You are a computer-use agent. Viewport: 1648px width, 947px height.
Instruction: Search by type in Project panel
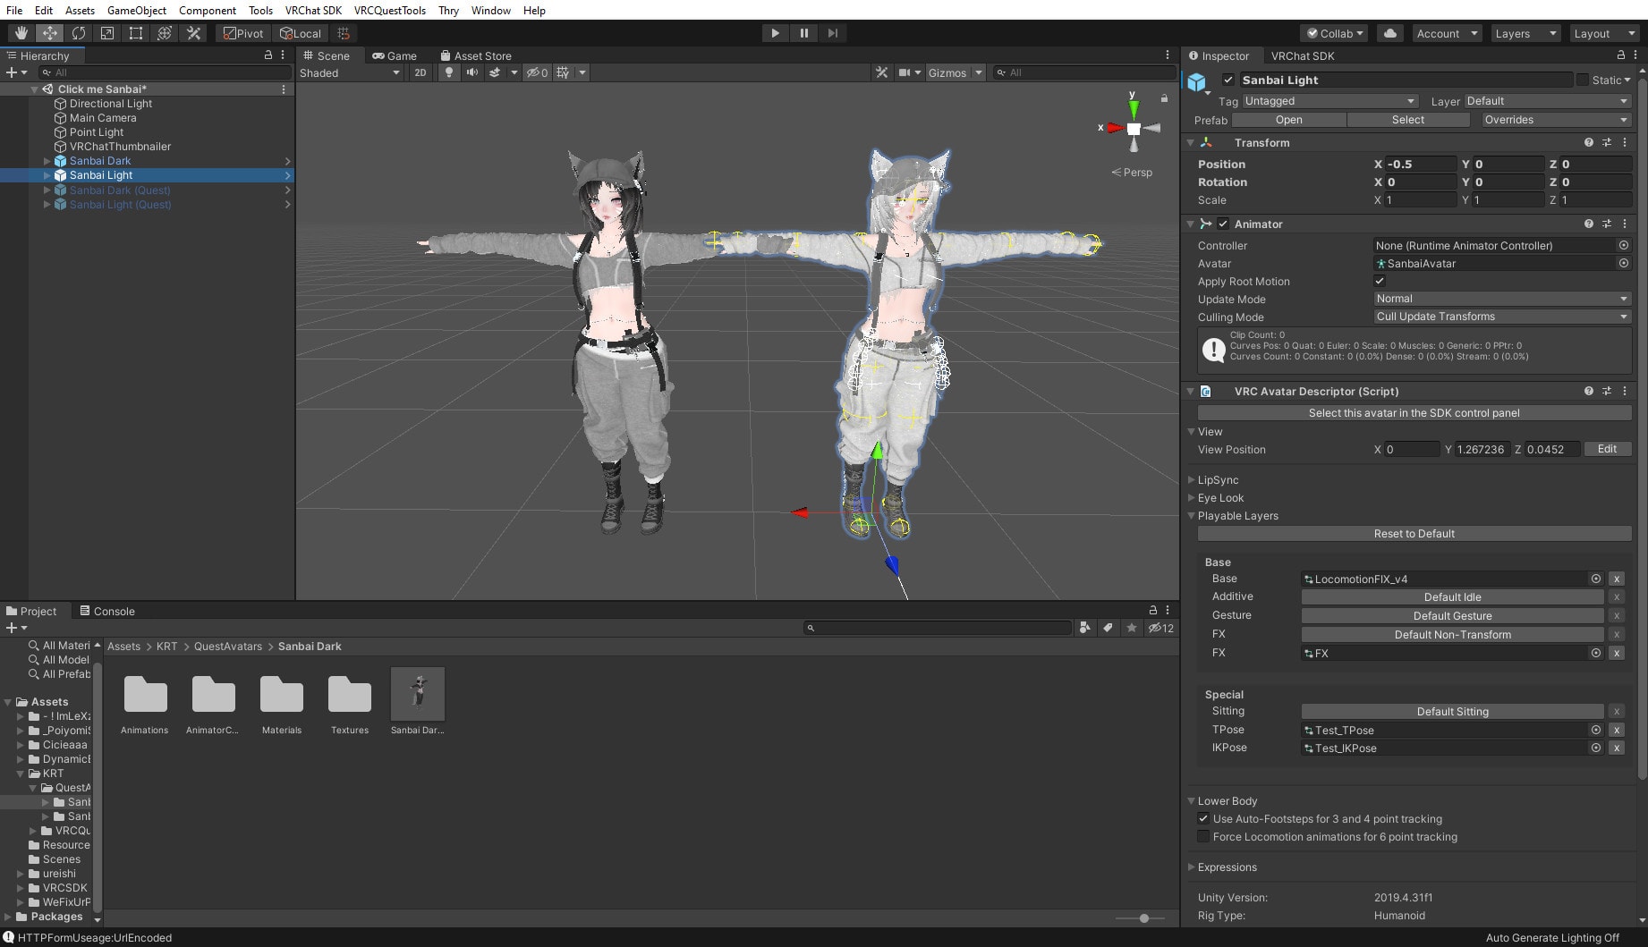(x=1084, y=628)
